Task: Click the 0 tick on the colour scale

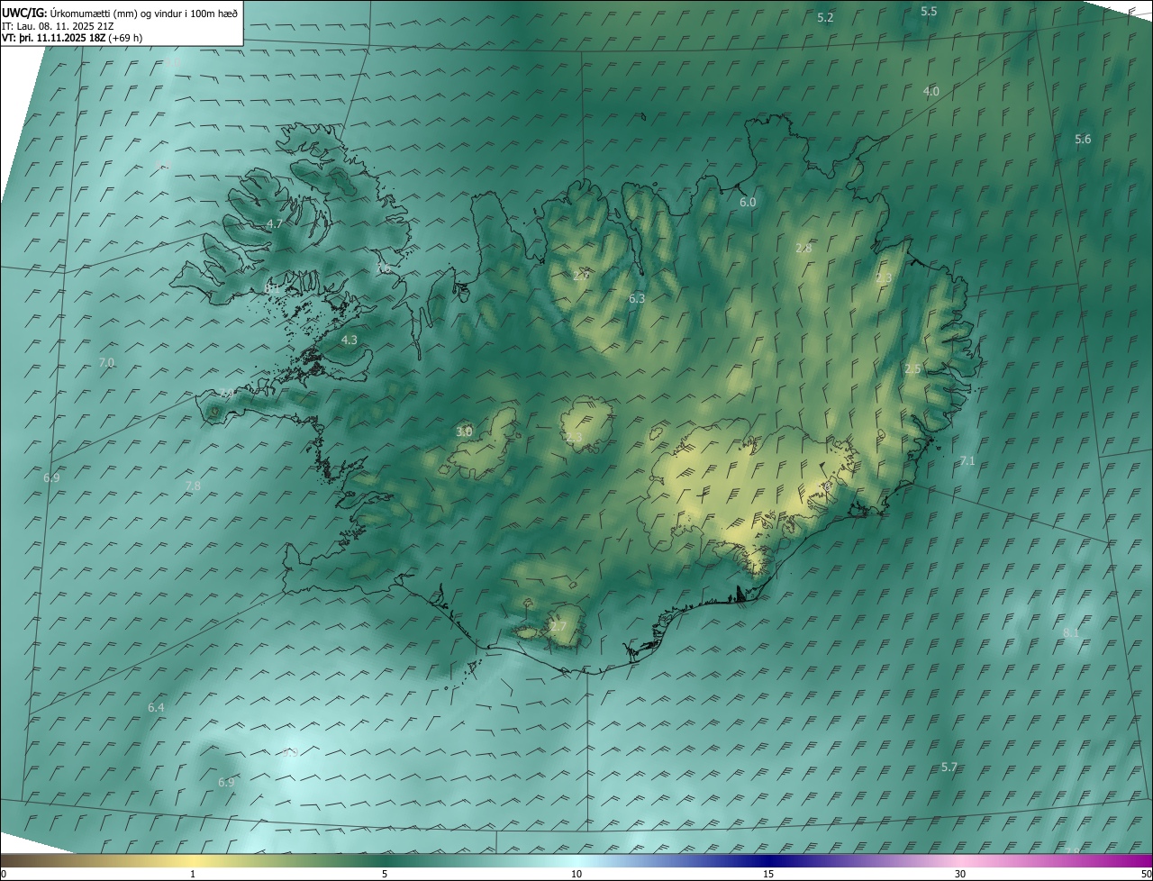Action: (4, 874)
